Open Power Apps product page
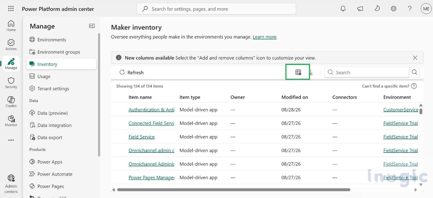The image size is (433, 198). pyautogui.click(x=62, y=162)
